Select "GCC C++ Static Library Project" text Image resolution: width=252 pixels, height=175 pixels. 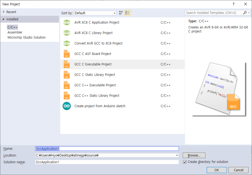[97, 96]
